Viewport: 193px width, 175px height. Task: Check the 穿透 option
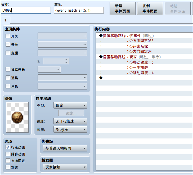(8, 167)
